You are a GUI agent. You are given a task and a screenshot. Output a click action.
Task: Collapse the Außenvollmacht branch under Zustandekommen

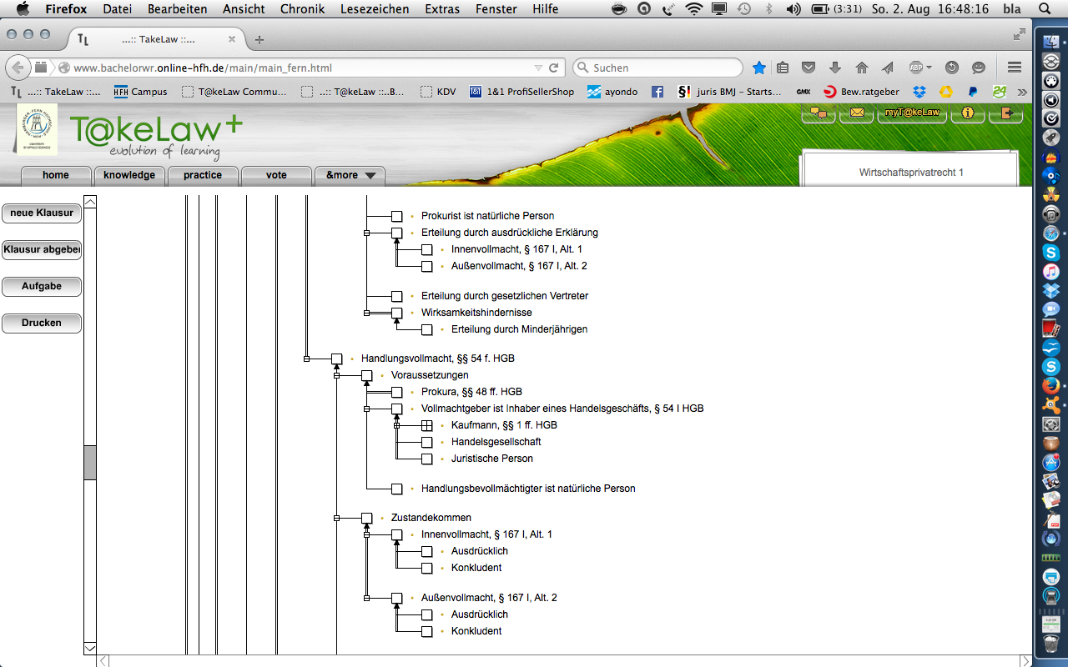tap(367, 599)
